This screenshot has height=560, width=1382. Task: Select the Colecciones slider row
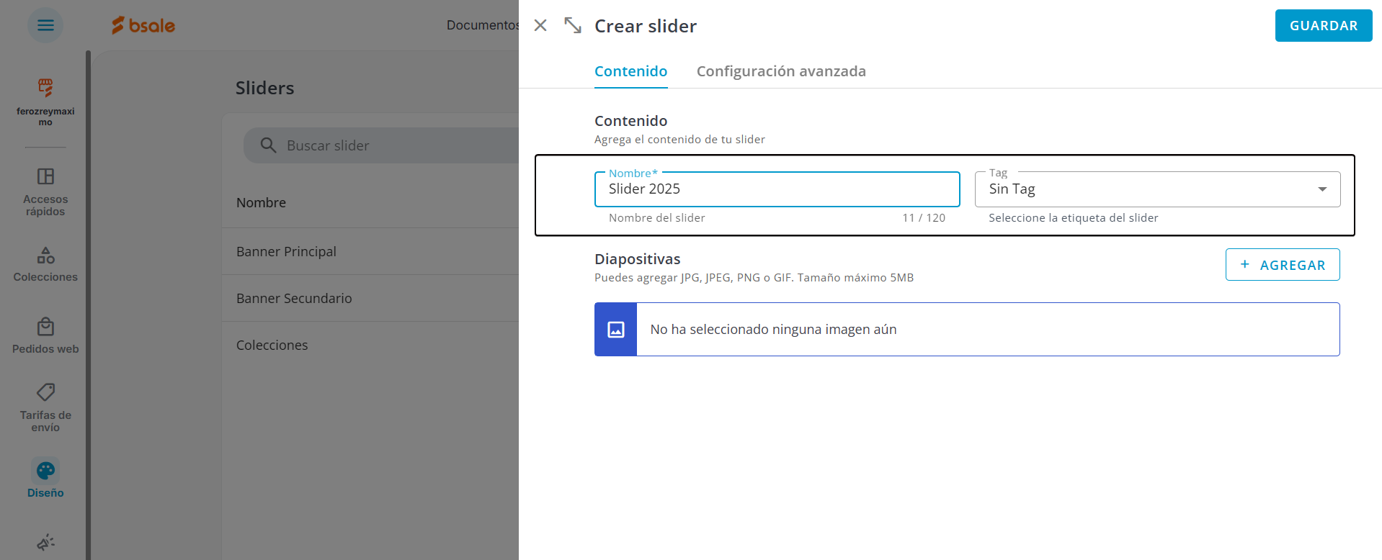[370, 345]
